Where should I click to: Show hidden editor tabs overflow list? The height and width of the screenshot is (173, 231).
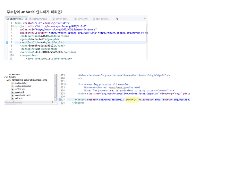pos(117,19)
